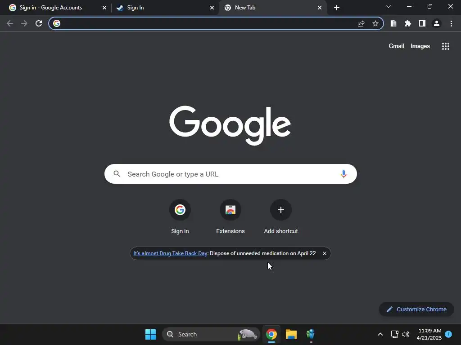The height and width of the screenshot is (345, 461).
Task: Reload the current page
Action: point(39,23)
